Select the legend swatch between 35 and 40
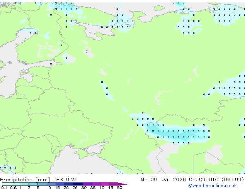 point(96,184)
